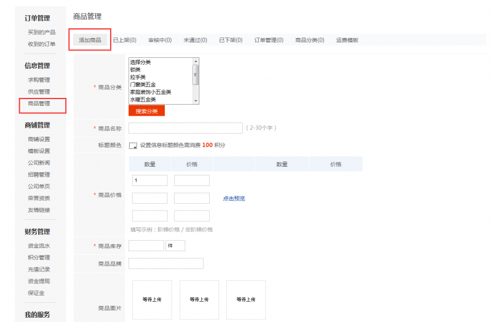
Task: Click the third-row quantity input field
Action: tap(149, 216)
